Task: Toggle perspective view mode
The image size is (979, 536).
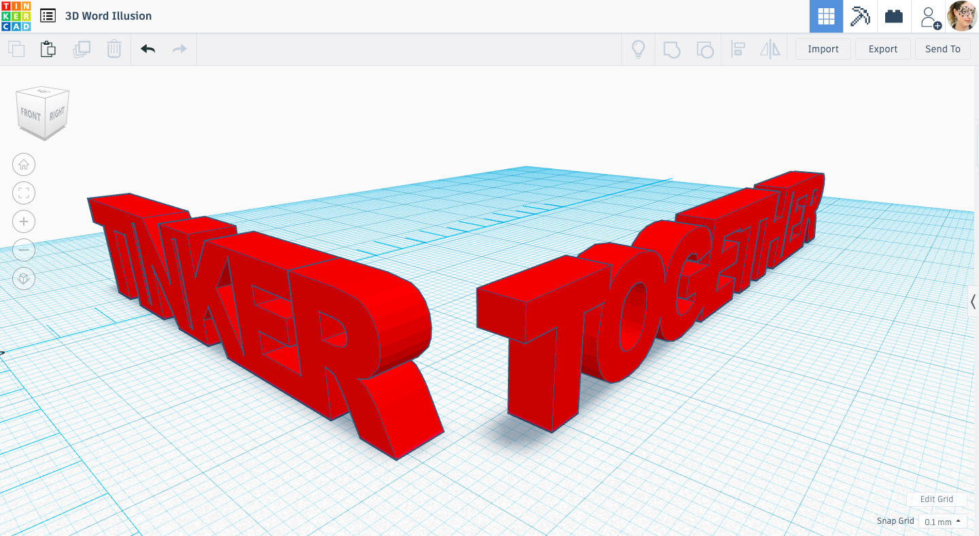Action: (x=24, y=279)
